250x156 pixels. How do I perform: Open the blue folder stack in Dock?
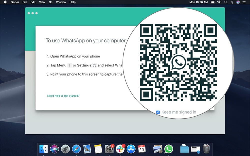184,149
